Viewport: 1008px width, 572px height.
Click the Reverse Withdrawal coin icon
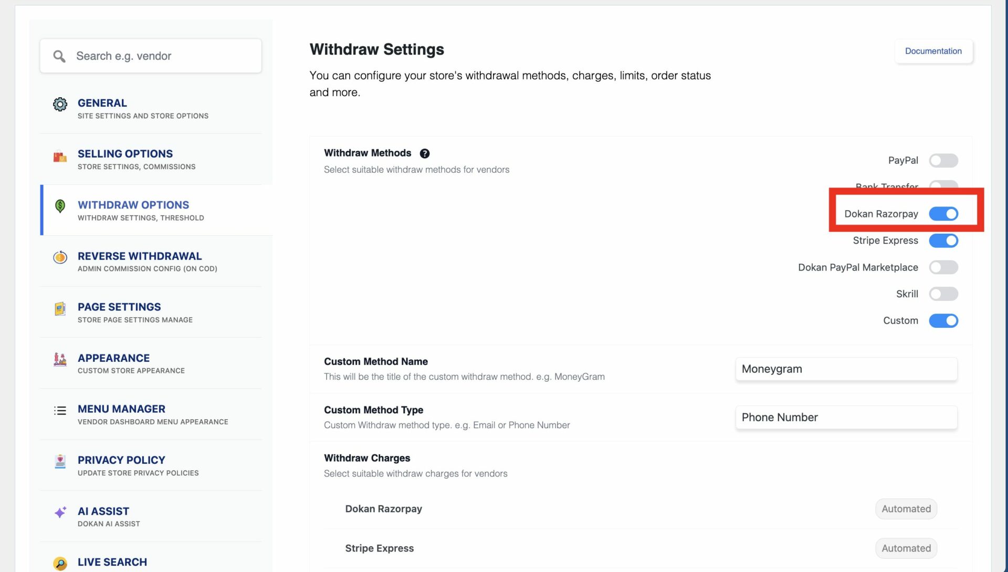tap(60, 257)
